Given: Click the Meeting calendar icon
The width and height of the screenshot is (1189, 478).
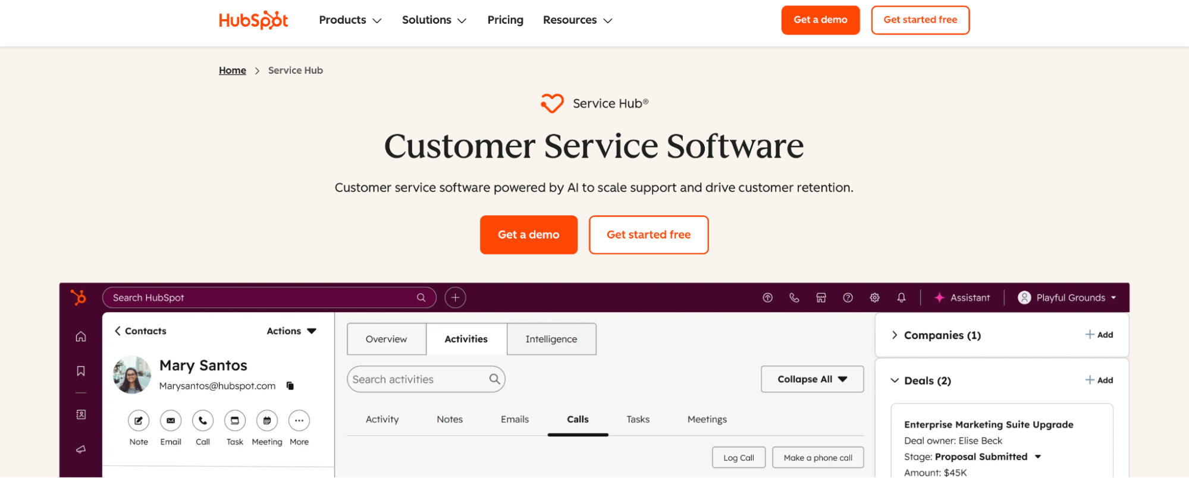Looking at the screenshot, I should click(267, 420).
